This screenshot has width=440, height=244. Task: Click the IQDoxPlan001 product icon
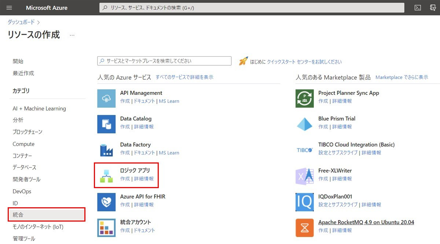[305, 202]
